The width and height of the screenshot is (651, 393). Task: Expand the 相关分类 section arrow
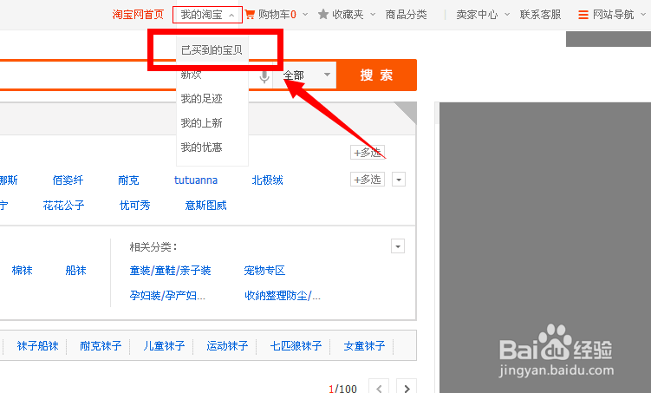398,246
